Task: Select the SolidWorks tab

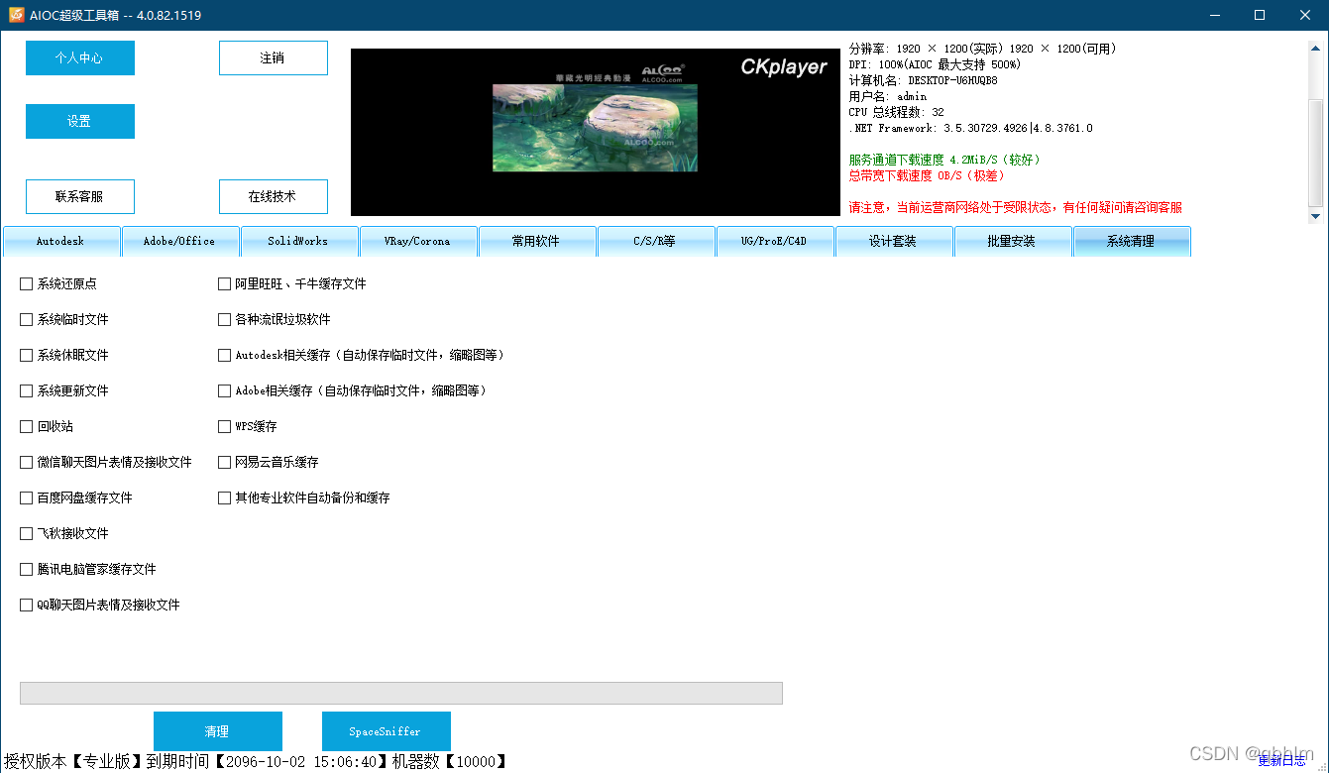Action: (x=298, y=241)
